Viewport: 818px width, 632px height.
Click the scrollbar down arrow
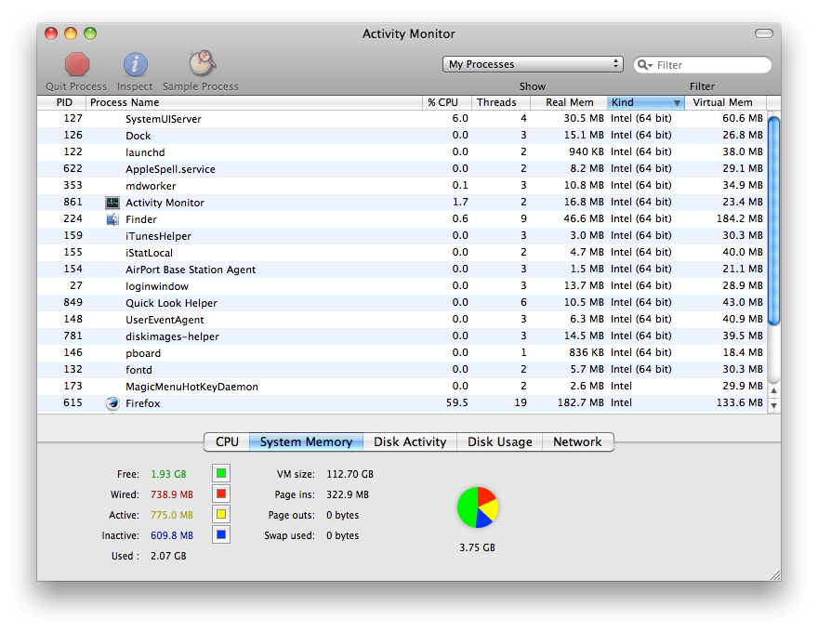click(x=774, y=405)
